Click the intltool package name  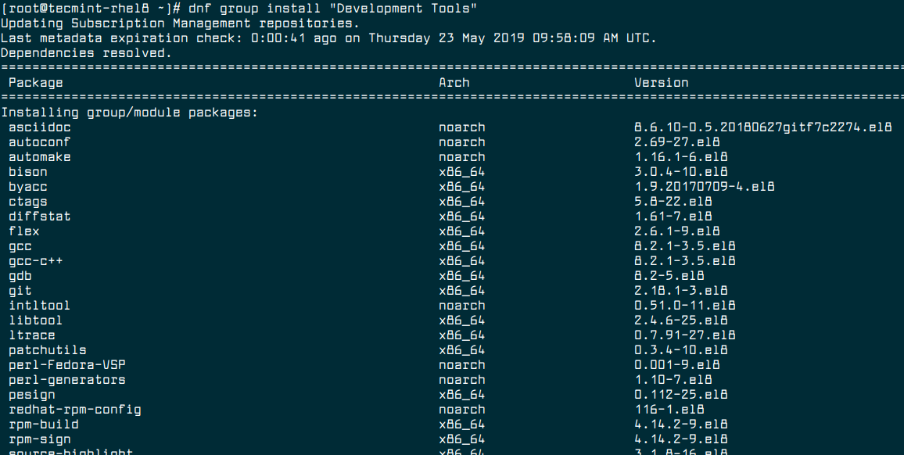39,306
